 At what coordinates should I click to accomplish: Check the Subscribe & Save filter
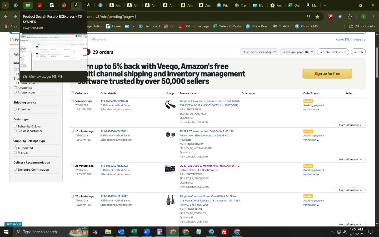(x=15, y=126)
